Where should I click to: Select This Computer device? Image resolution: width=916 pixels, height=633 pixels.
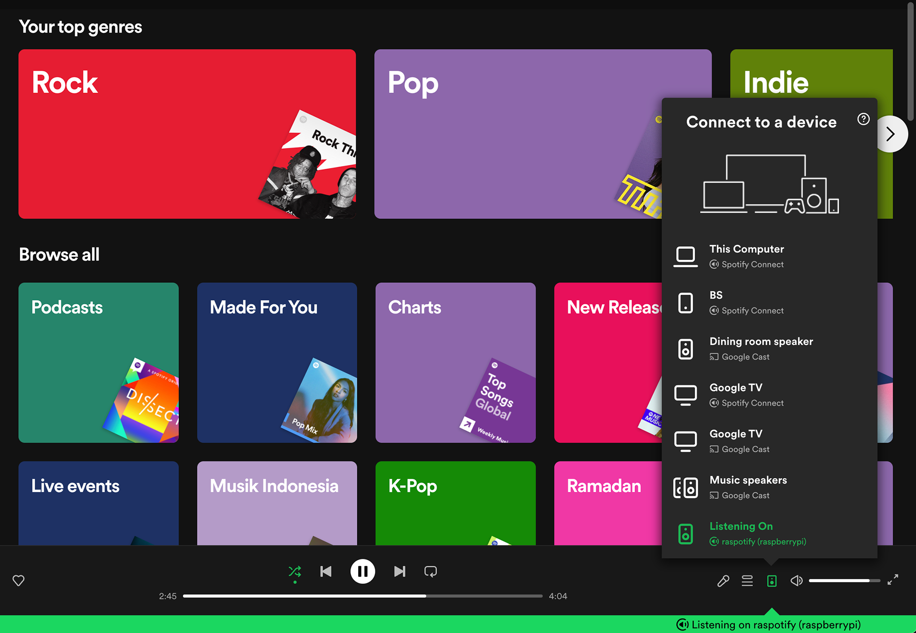[770, 256]
